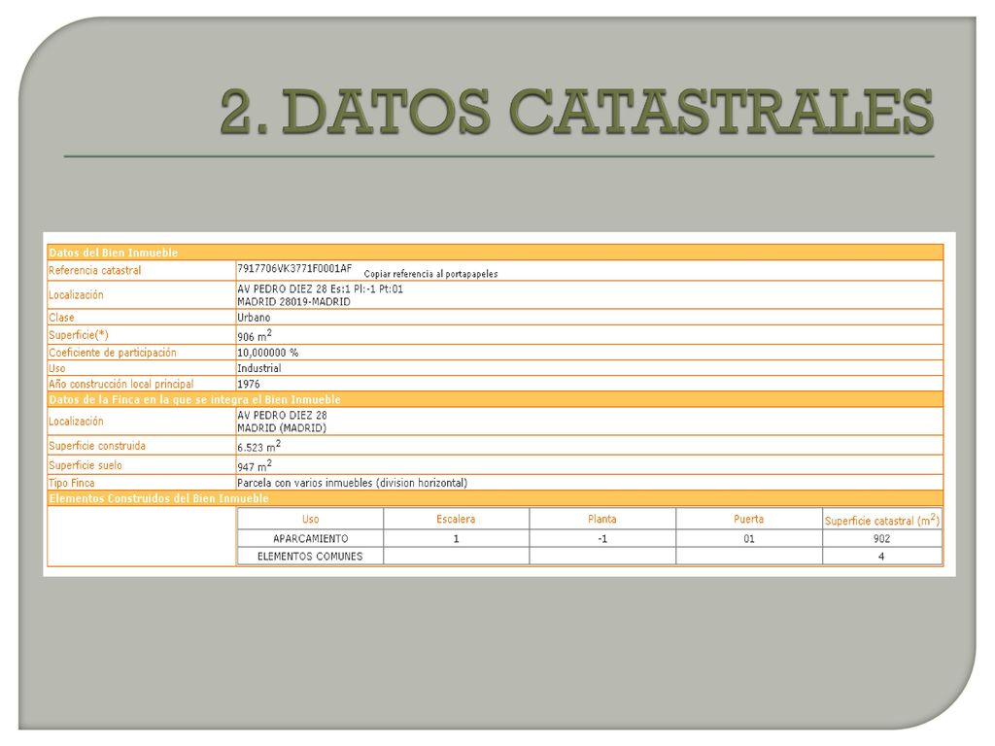The width and height of the screenshot is (995, 746).
Task: Click the '906 m2' surface value
Action: click(x=255, y=335)
